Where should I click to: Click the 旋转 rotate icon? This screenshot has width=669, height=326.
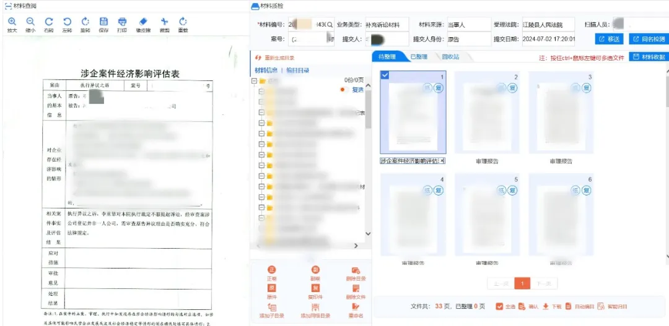(x=85, y=22)
